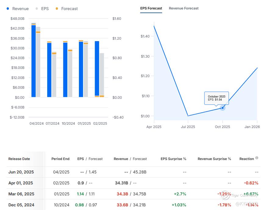Click the April 2025 EPS data point

[154, 26]
